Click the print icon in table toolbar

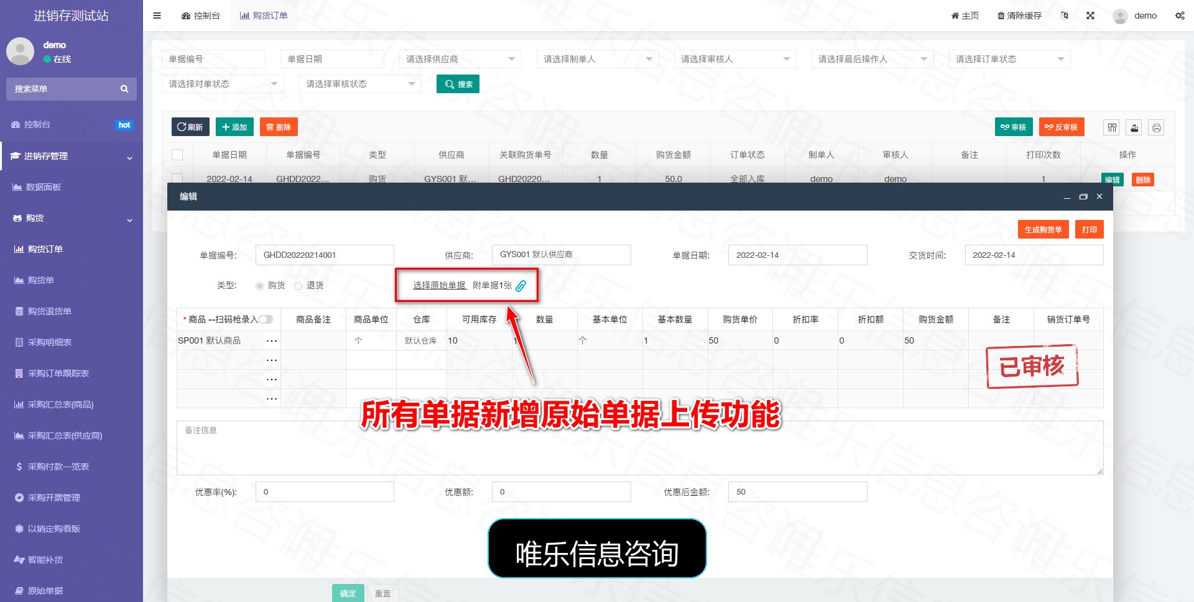1157,127
